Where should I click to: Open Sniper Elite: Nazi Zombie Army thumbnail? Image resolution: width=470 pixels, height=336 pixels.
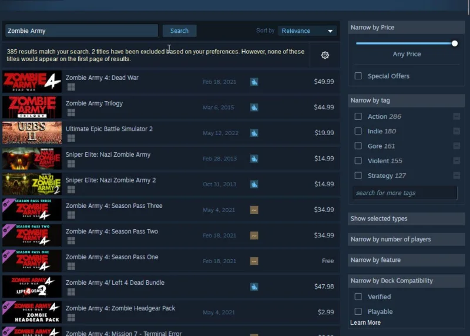[32, 159]
